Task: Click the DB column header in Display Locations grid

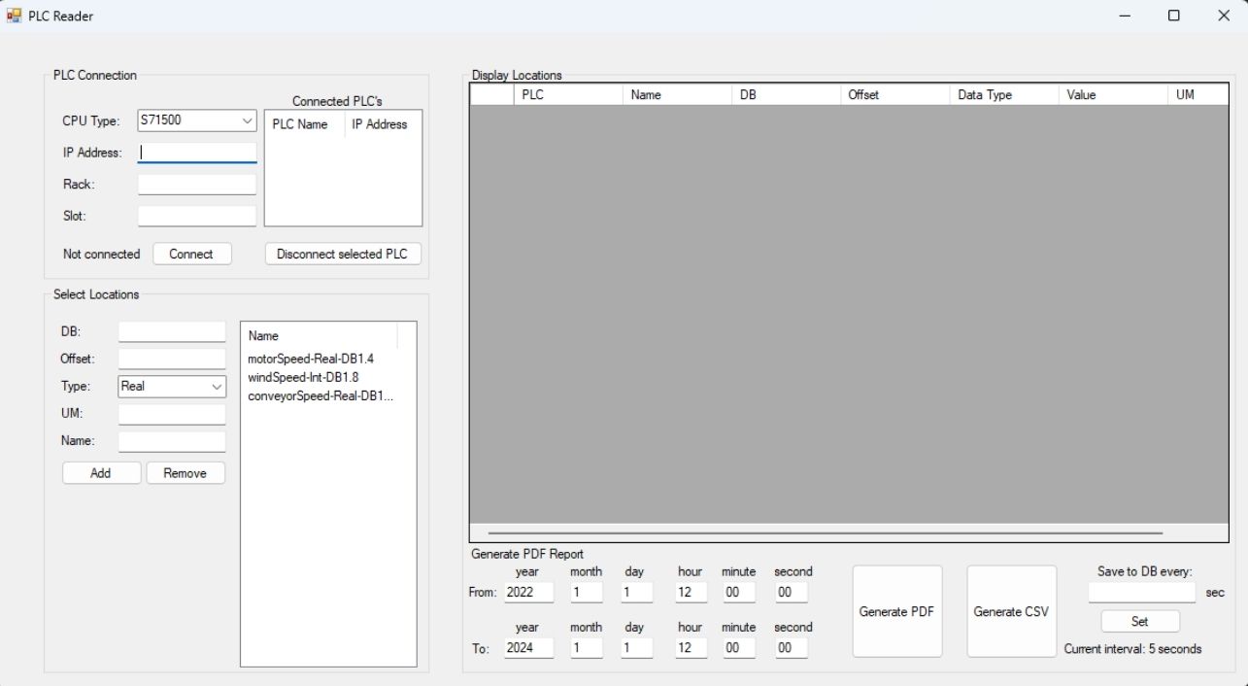Action: pyautogui.click(x=786, y=94)
